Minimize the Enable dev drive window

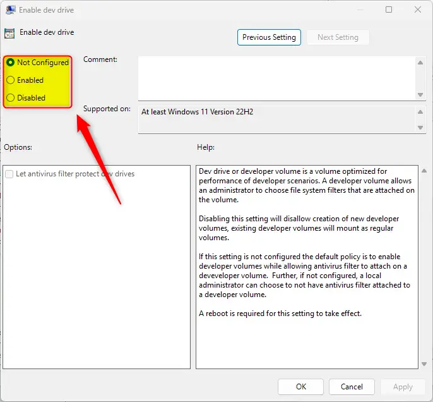(x=360, y=9)
